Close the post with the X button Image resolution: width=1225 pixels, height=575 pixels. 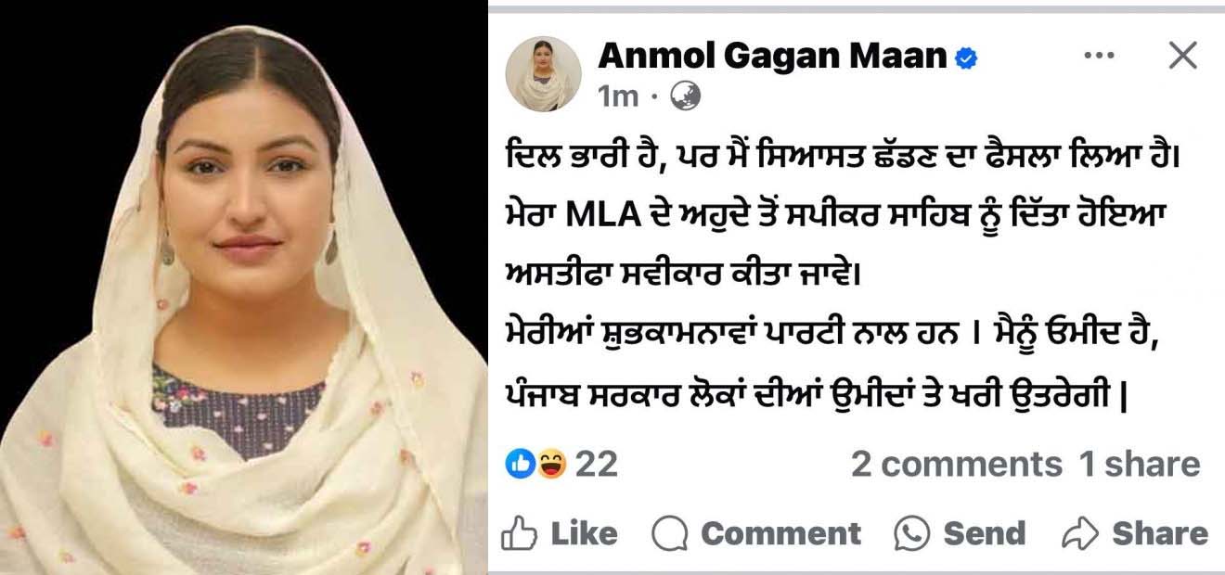click(x=1182, y=57)
